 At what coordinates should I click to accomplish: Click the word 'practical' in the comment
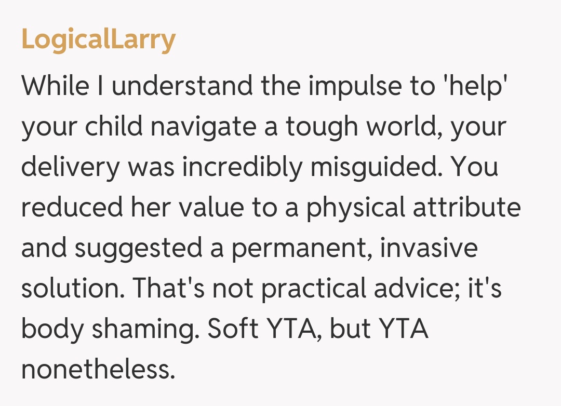310,288
